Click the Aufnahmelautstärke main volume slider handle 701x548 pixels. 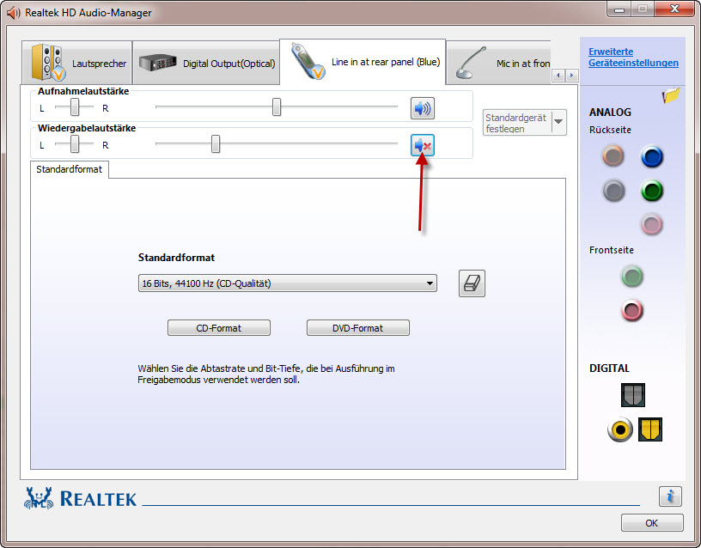click(x=277, y=107)
